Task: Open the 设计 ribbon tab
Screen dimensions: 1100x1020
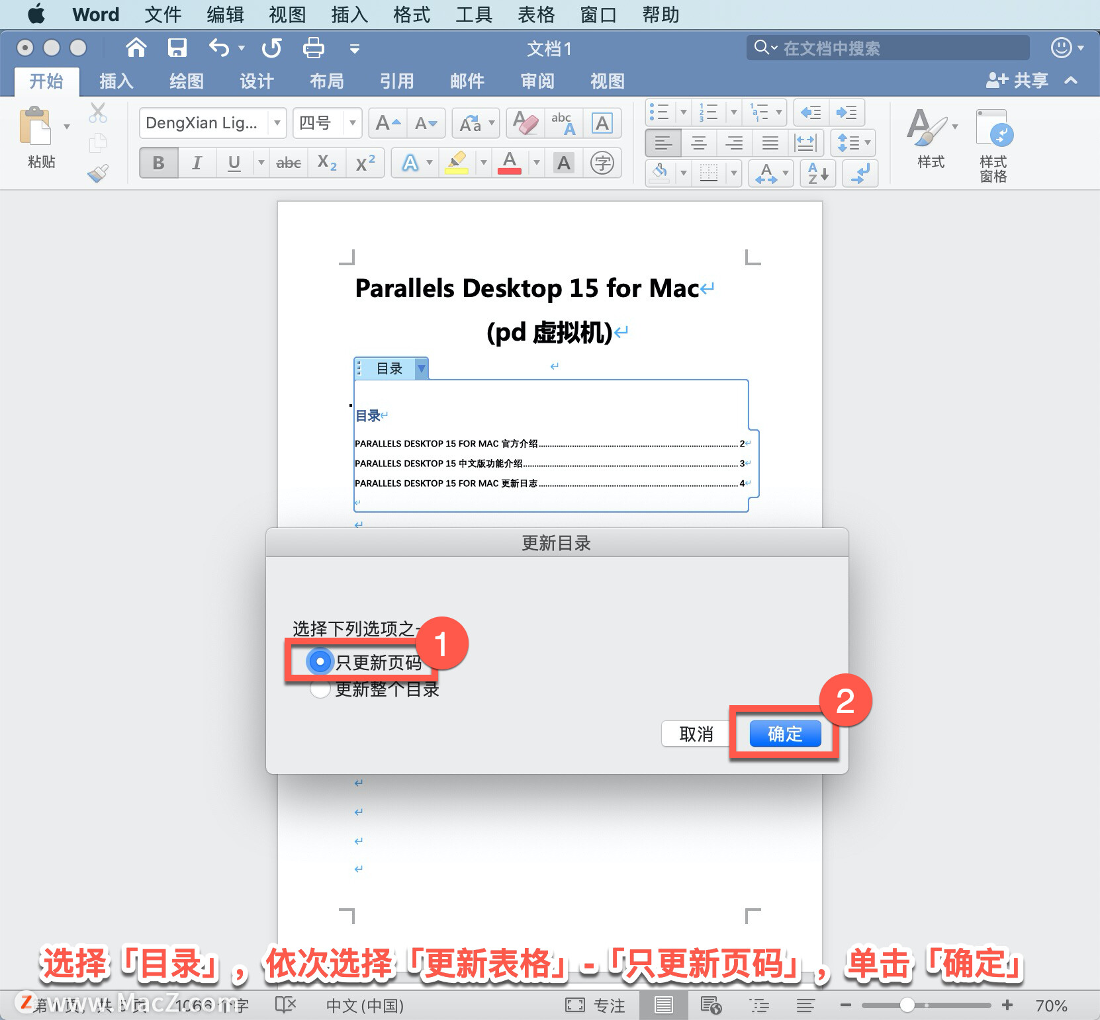Action: coord(257,81)
